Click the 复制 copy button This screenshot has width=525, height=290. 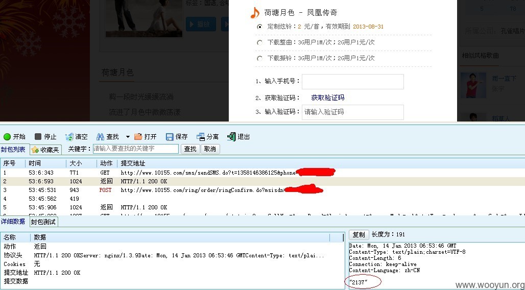click(x=359, y=234)
